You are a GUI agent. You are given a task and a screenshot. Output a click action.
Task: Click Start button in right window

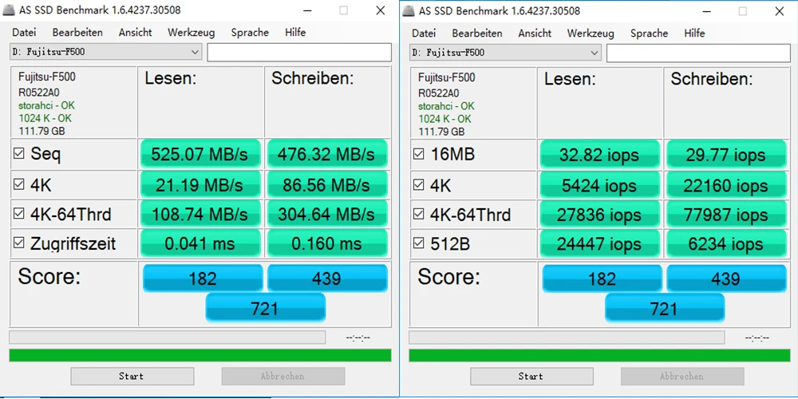(531, 376)
